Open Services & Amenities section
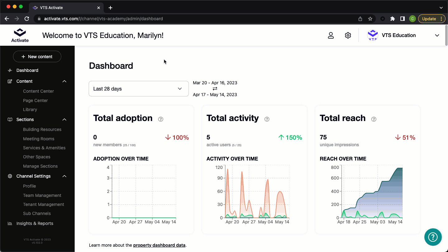448x252 pixels. point(44,148)
